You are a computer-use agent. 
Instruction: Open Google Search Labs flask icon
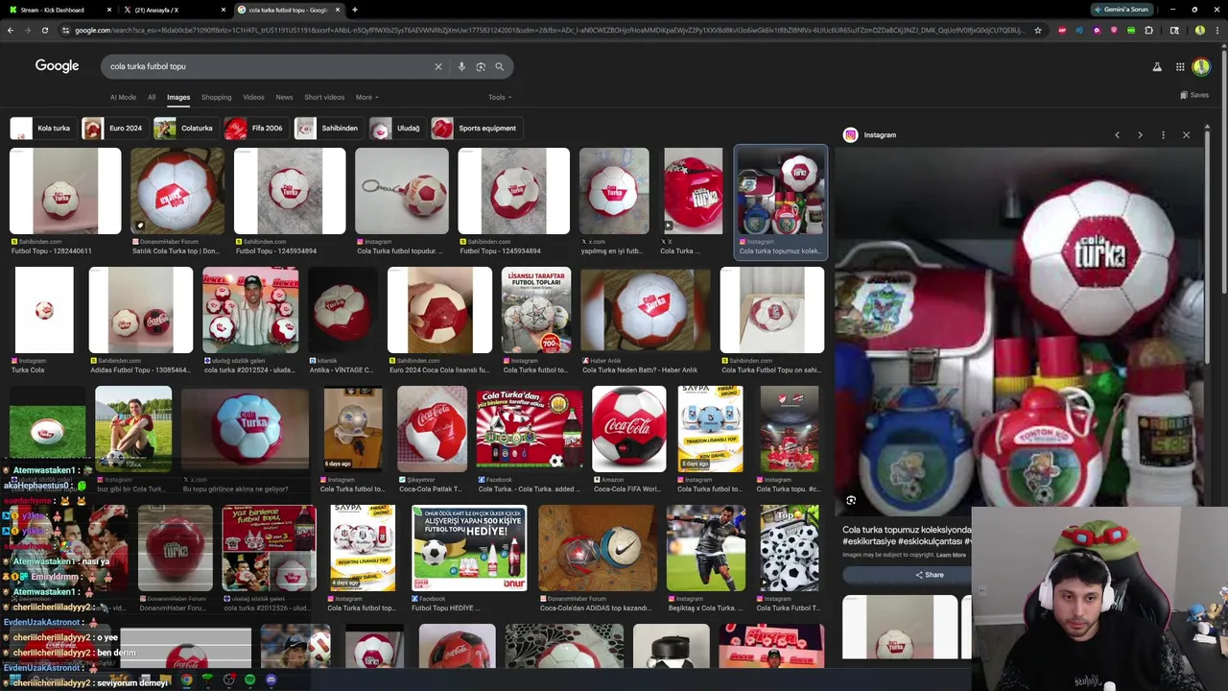pos(1157,66)
